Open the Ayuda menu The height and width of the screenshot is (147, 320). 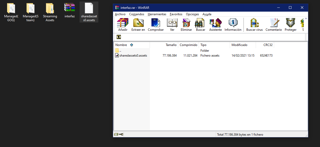tap(207, 14)
